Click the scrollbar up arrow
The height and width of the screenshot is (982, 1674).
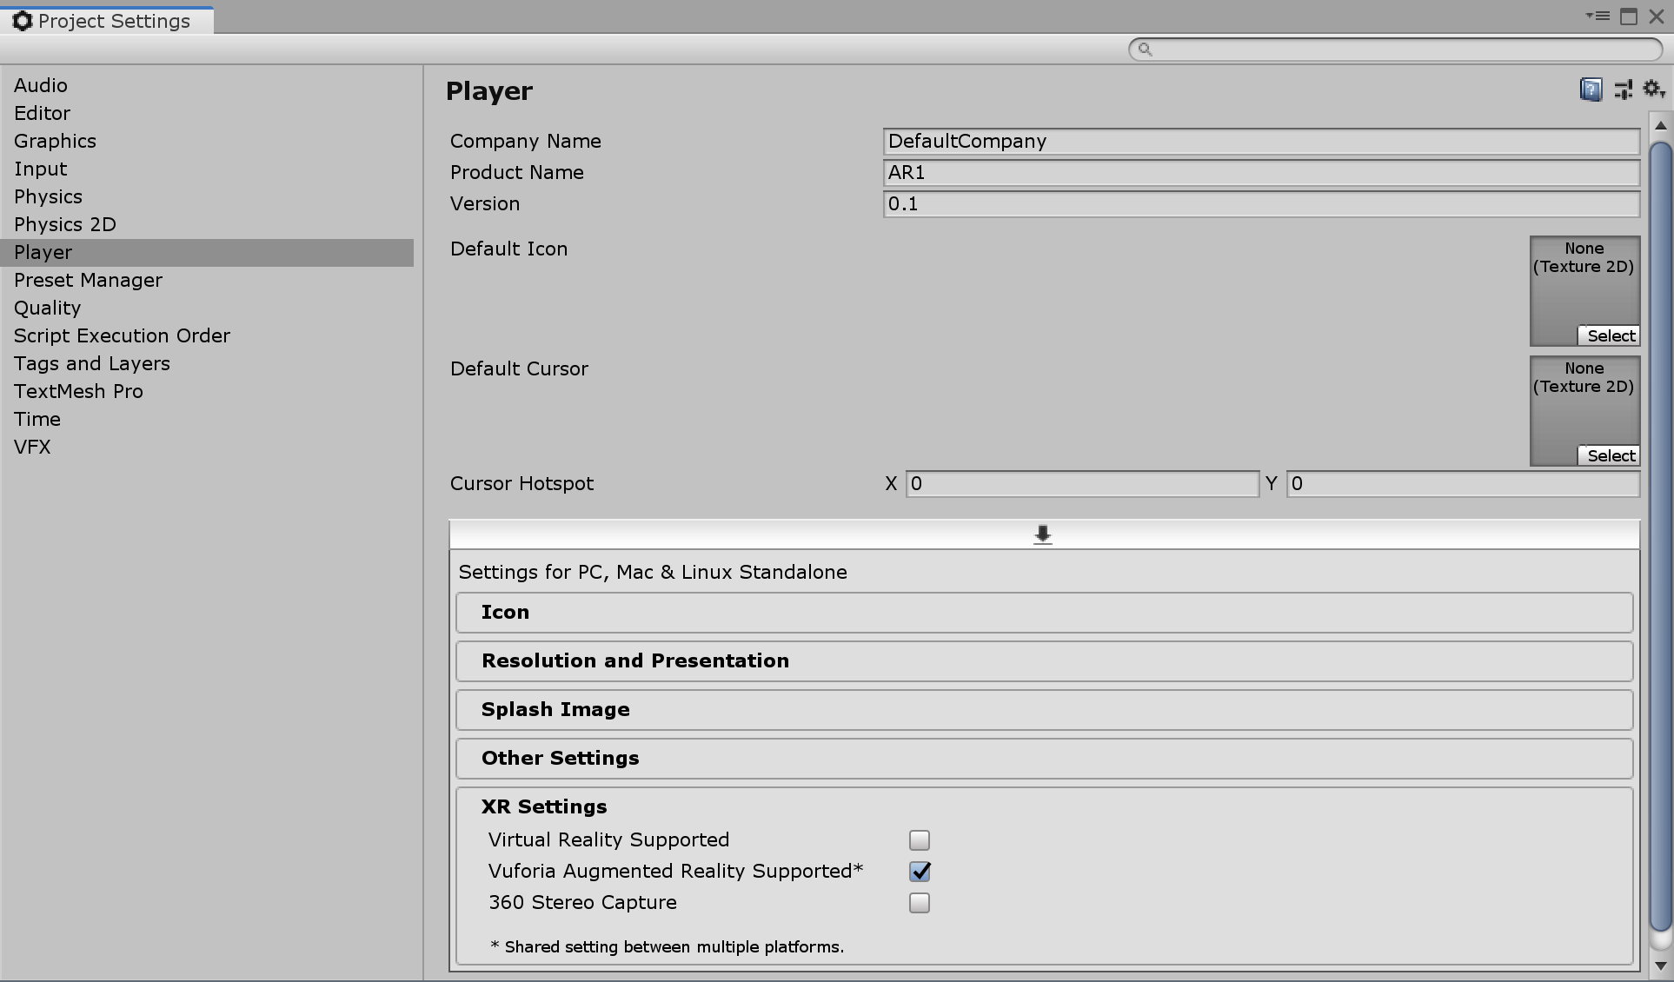[1660, 125]
